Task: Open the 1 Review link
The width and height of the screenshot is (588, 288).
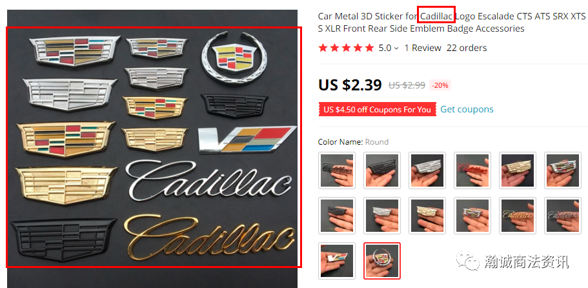Action: (x=423, y=48)
